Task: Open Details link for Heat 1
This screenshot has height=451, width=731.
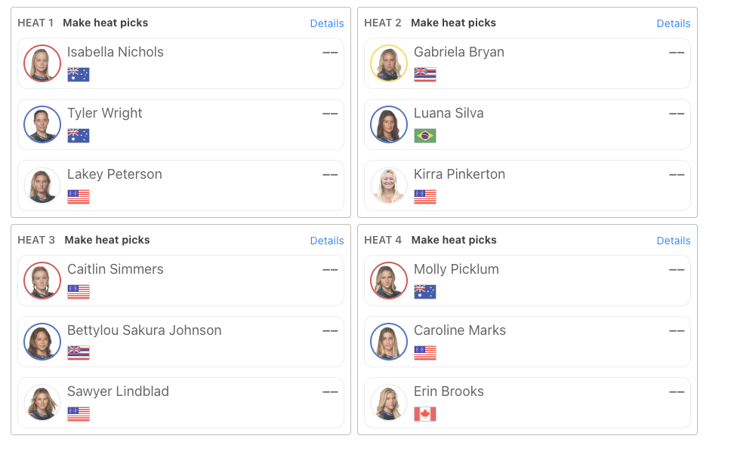Action: 327,23
